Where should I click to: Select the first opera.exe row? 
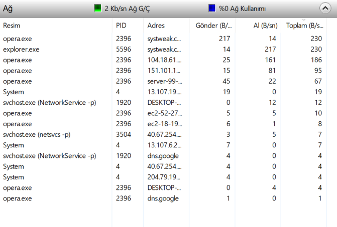tap(17, 39)
